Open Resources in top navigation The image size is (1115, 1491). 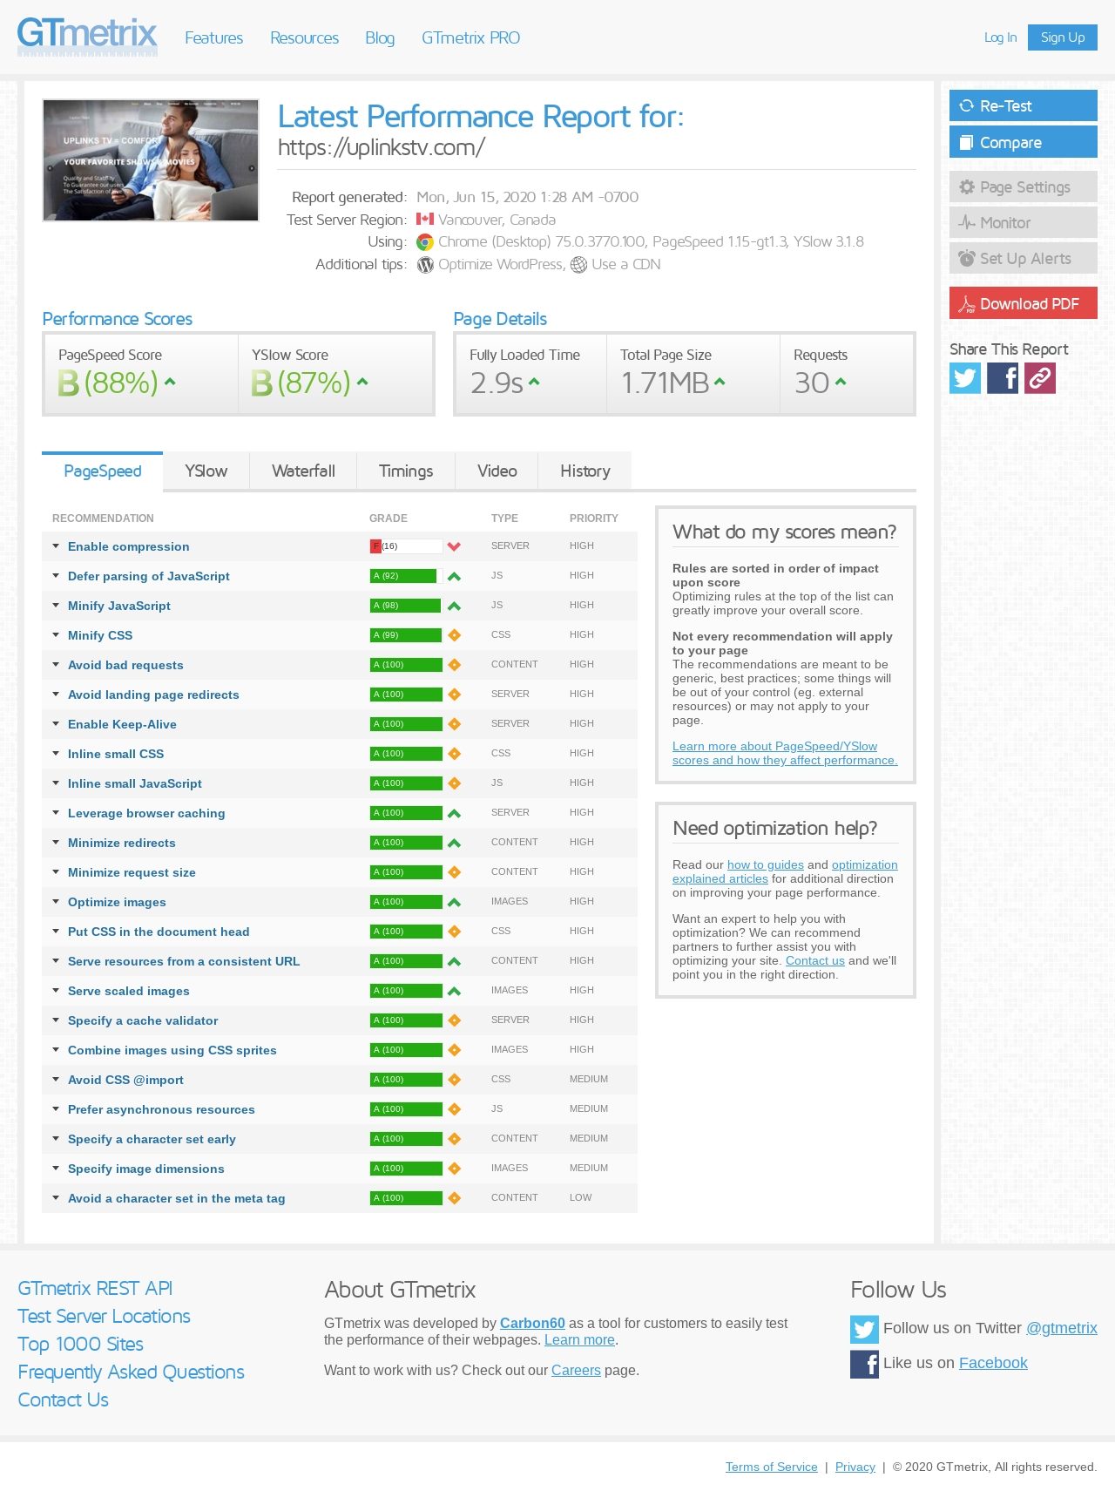coord(304,37)
